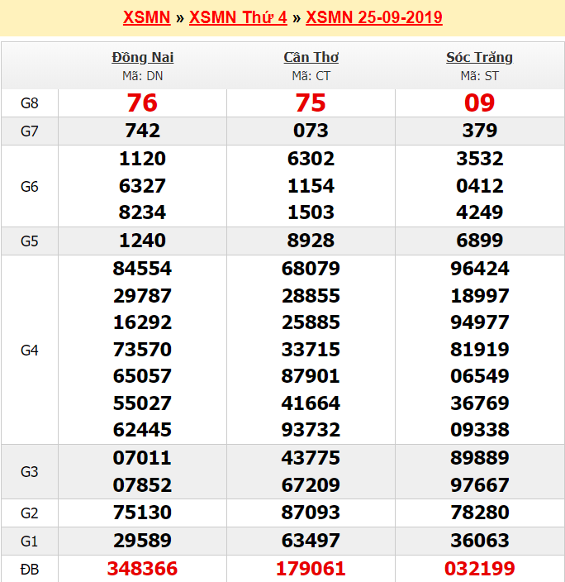The image size is (565, 582).
Task: Click G3 number 67209
Action: coord(311,485)
